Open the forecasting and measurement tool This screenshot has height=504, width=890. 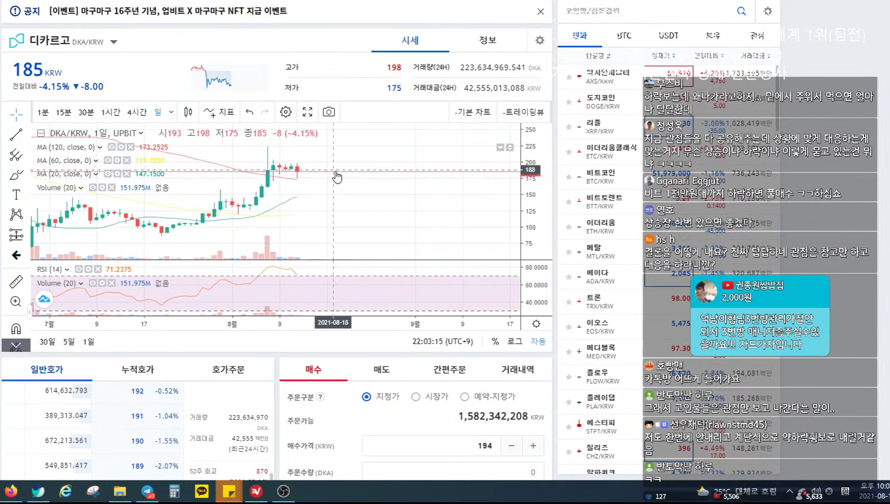(16, 235)
